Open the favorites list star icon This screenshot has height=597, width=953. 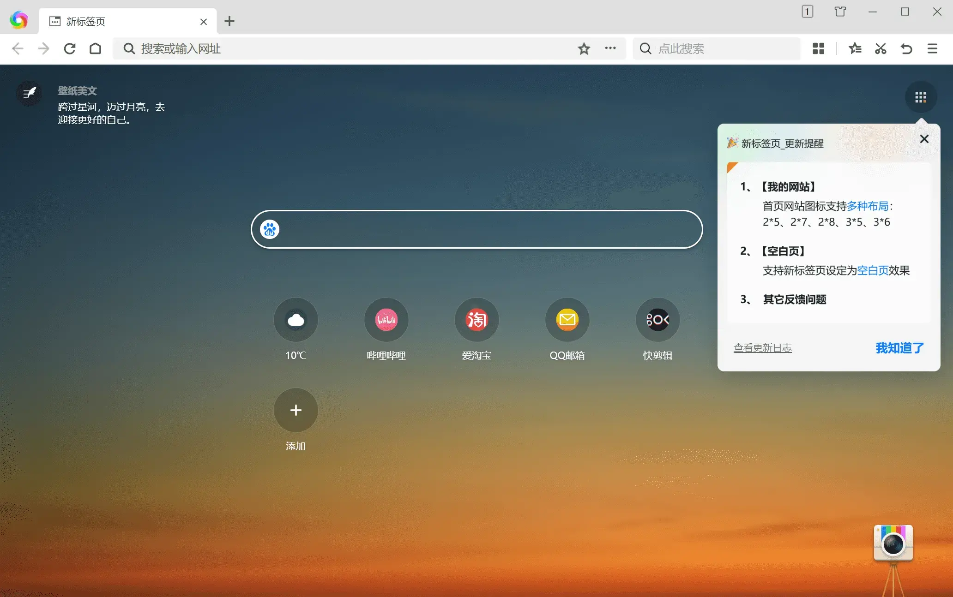coord(855,48)
